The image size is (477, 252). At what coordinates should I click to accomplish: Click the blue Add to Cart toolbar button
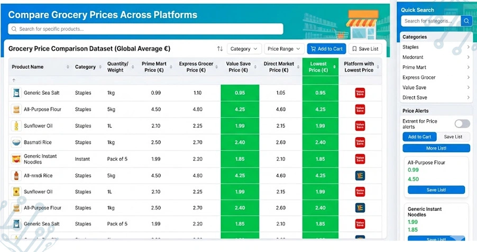click(327, 49)
